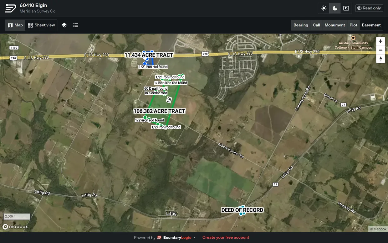Click the 11.434 ACRE TRACT label
Image resolution: width=388 pixels, height=243 pixels.
149,55
